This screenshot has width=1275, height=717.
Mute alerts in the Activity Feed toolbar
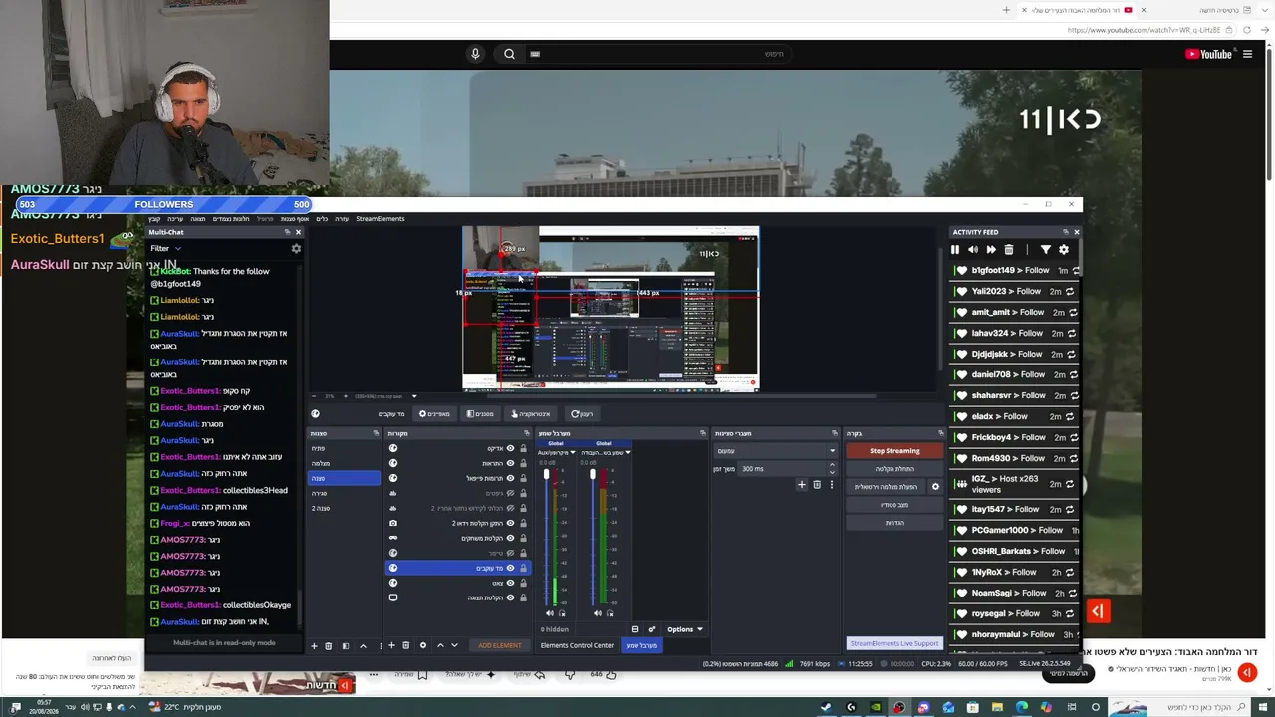click(973, 250)
